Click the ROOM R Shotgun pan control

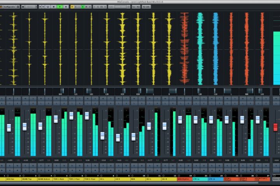click(247, 91)
